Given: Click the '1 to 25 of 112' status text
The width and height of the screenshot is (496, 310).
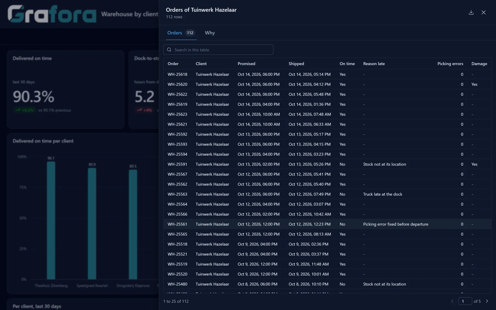Looking at the screenshot, I should point(176,301).
